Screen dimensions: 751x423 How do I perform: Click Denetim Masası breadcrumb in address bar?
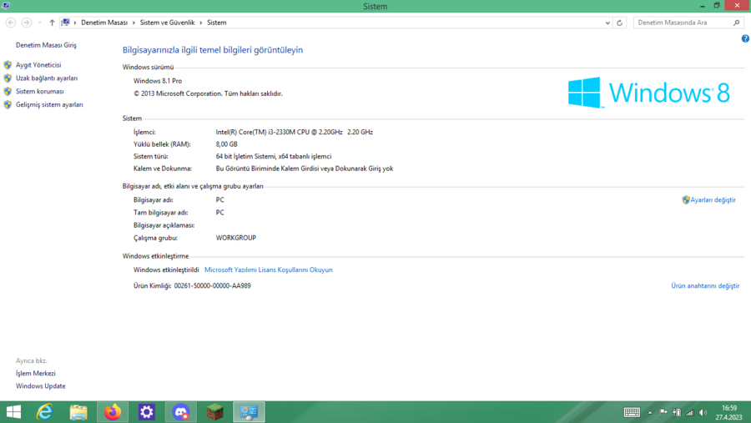[103, 23]
